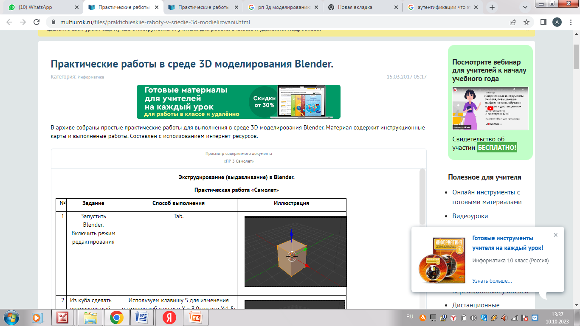Open Дистанционные sidebar link
Screen dimensions: 580x326
coord(476,305)
